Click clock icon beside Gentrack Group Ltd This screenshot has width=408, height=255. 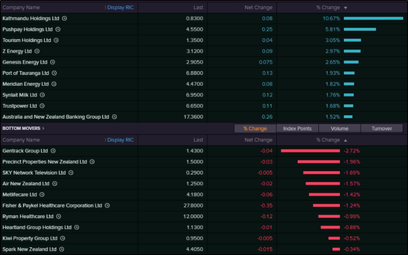(x=53, y=151)
